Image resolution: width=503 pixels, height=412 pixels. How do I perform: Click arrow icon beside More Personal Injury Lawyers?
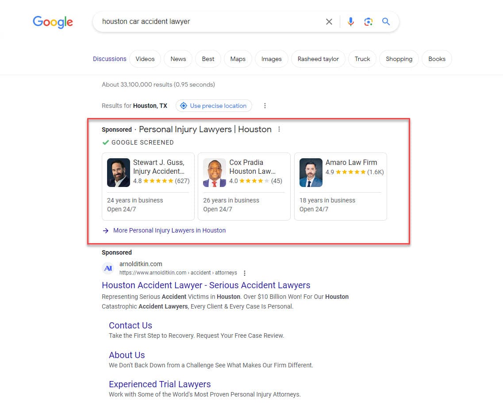[x=105, y=230]
